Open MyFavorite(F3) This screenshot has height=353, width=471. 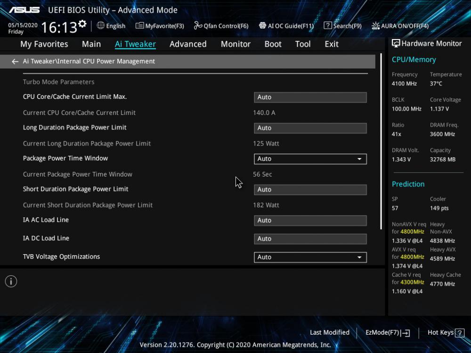[160, 26]
